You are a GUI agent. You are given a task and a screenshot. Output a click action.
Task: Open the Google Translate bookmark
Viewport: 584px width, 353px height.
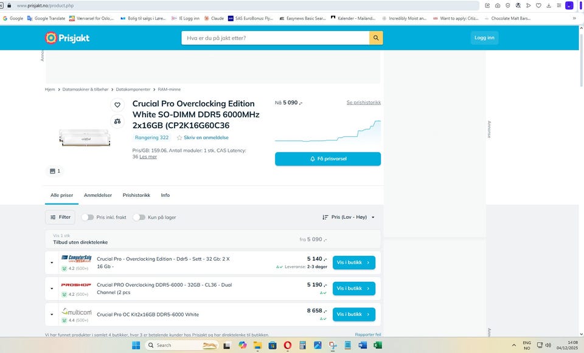click(46, 18)
